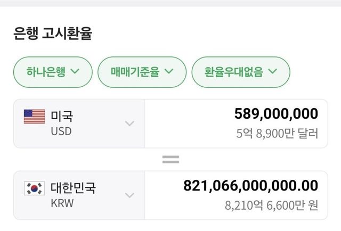341x231 pixels.
Task: Open the 하나은행 bank dropdown
Action: [x=53, y=71]
